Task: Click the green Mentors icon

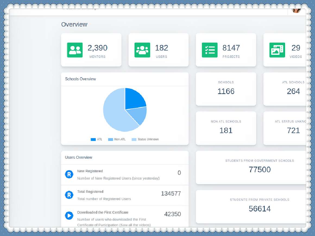Action: point(75,50)
